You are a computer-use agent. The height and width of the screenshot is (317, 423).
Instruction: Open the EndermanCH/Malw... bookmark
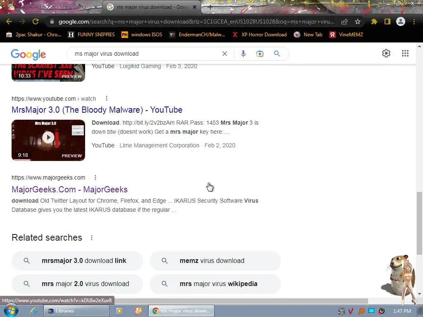pos(197,35)
